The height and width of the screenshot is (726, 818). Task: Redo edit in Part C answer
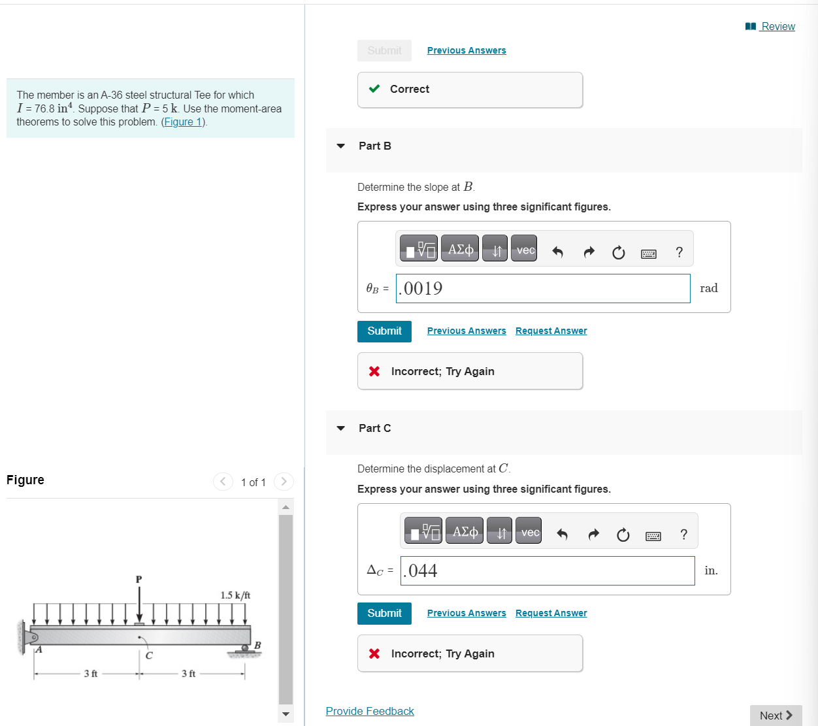593,535
